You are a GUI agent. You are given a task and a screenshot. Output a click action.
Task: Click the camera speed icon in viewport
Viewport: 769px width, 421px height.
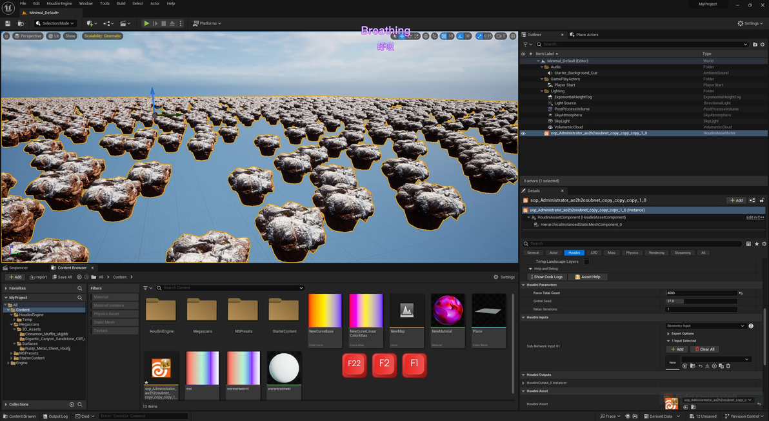(498, 36)
